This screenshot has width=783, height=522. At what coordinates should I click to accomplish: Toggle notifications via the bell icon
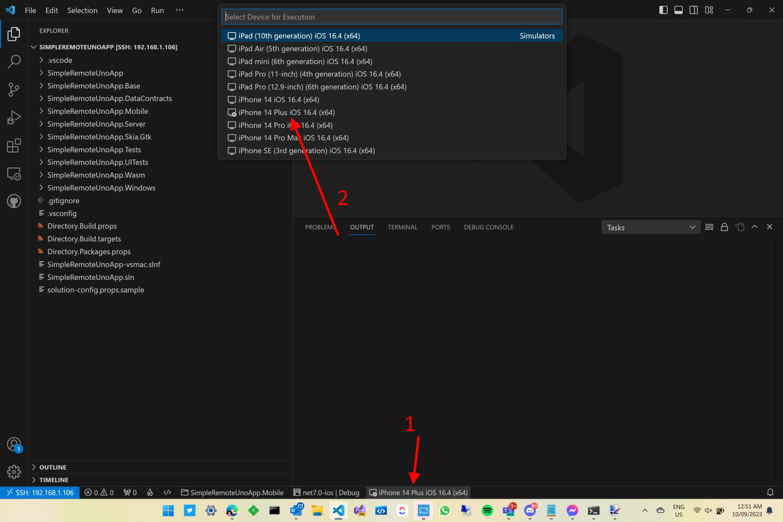coord(770,492)
